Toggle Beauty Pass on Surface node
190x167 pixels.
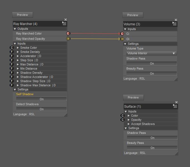click(152, 148)
